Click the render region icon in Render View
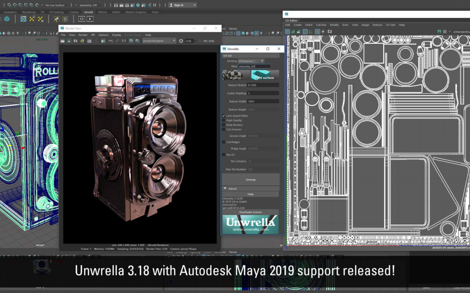This screenshot has width=470, height=293. click(69, 41)
